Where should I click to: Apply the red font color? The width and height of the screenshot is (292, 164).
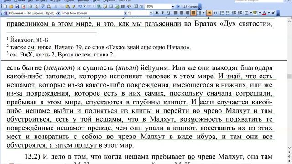tap(264, 13)
